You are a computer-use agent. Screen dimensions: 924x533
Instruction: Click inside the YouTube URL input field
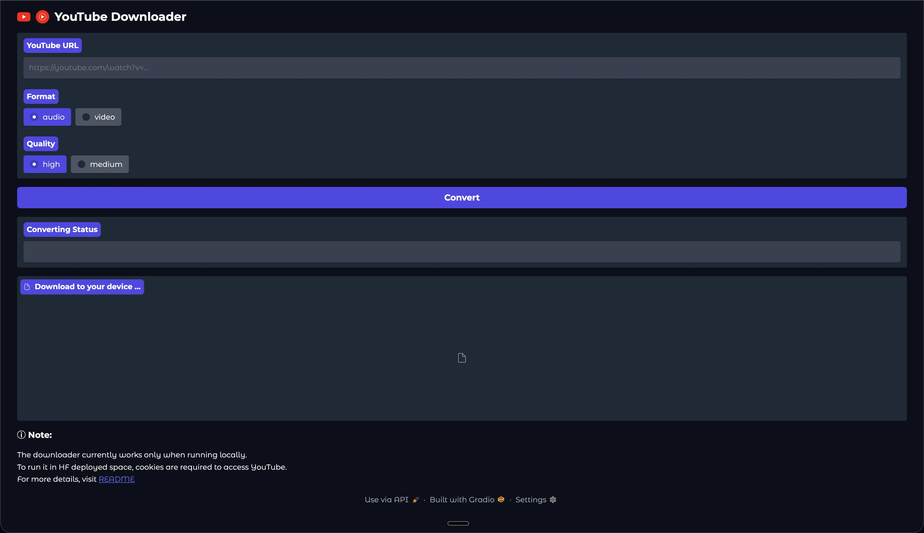coord(461,67)
